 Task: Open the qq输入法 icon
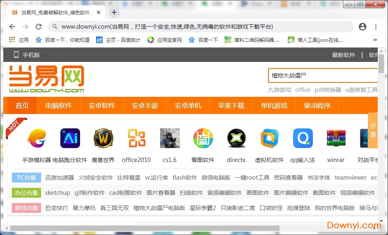[303, 138]
